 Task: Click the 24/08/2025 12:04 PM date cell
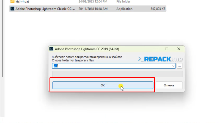(x=93, y=2)
